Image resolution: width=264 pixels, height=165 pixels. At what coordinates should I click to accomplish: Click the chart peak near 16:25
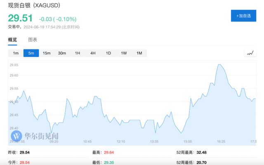pos(219,64)
